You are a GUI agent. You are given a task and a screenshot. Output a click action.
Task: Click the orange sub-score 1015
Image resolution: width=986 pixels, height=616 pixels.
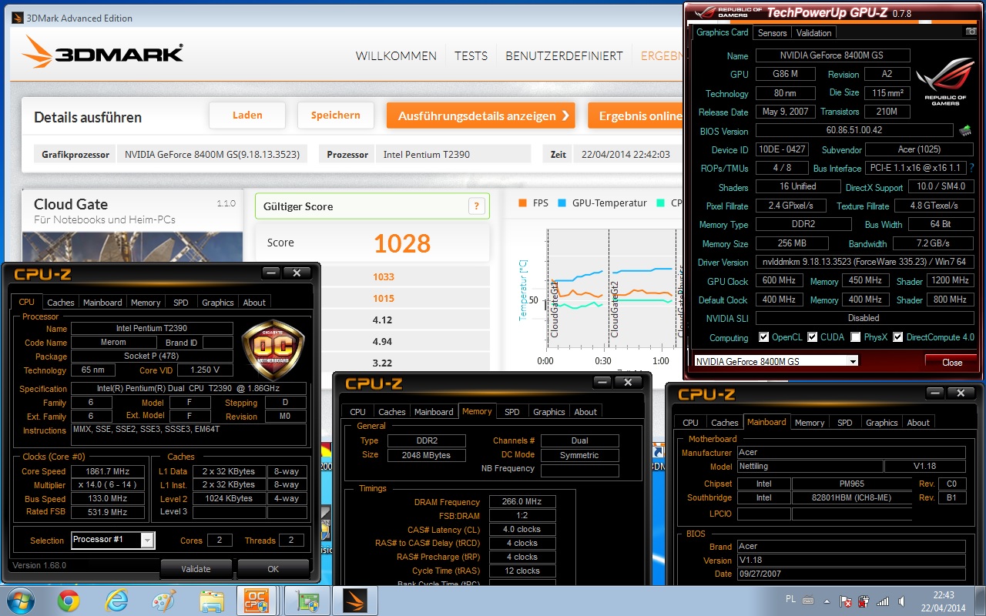tap(383, 299)
